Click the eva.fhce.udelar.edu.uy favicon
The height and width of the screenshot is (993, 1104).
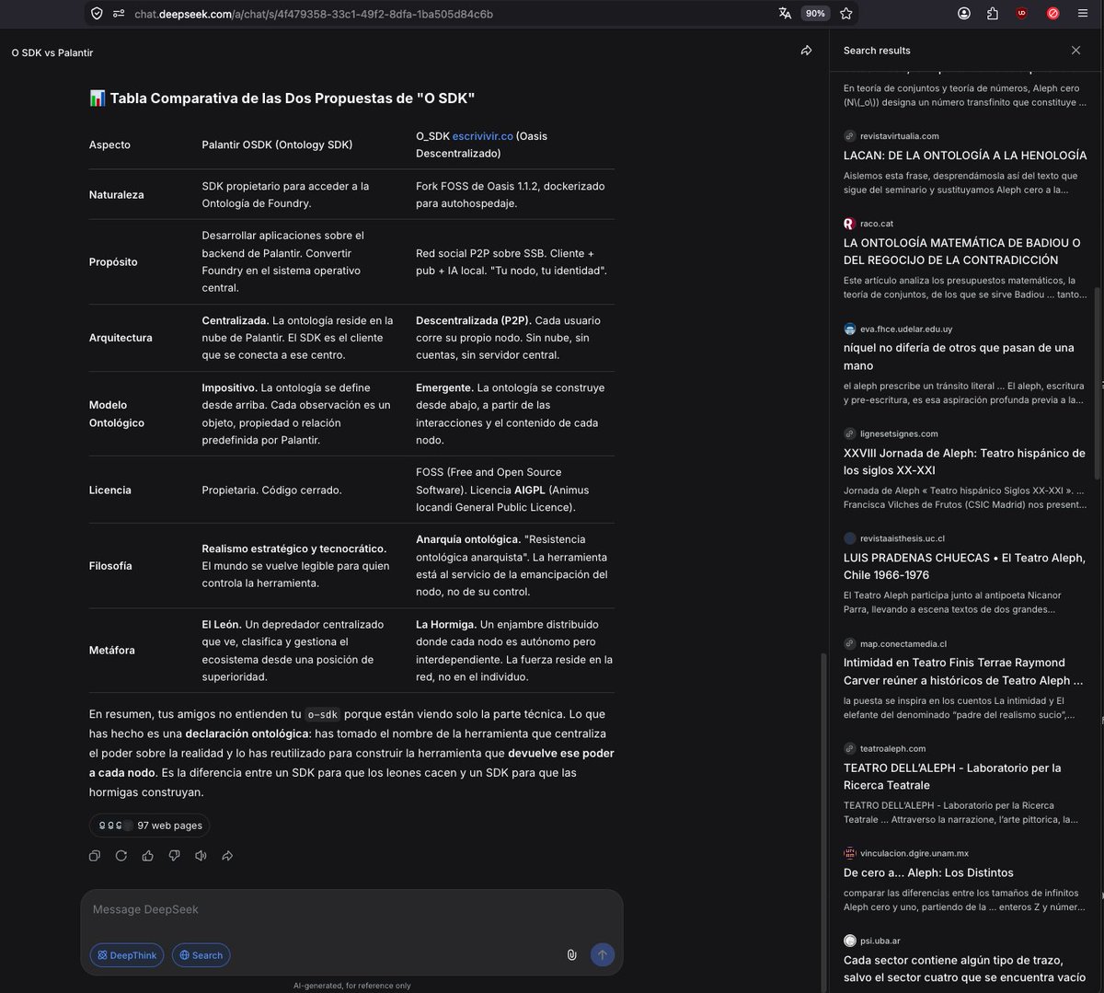click(x=850, y=329)
